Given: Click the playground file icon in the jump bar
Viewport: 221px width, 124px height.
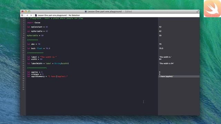Looking at the screenshot, I should 36,15.
